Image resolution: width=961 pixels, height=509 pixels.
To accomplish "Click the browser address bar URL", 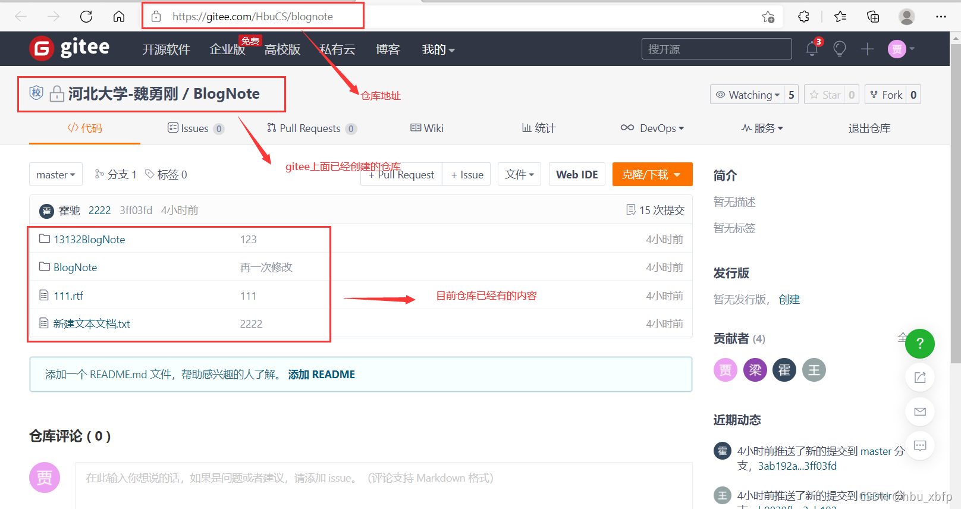I will pyautogui.click(x=253, y=17).
